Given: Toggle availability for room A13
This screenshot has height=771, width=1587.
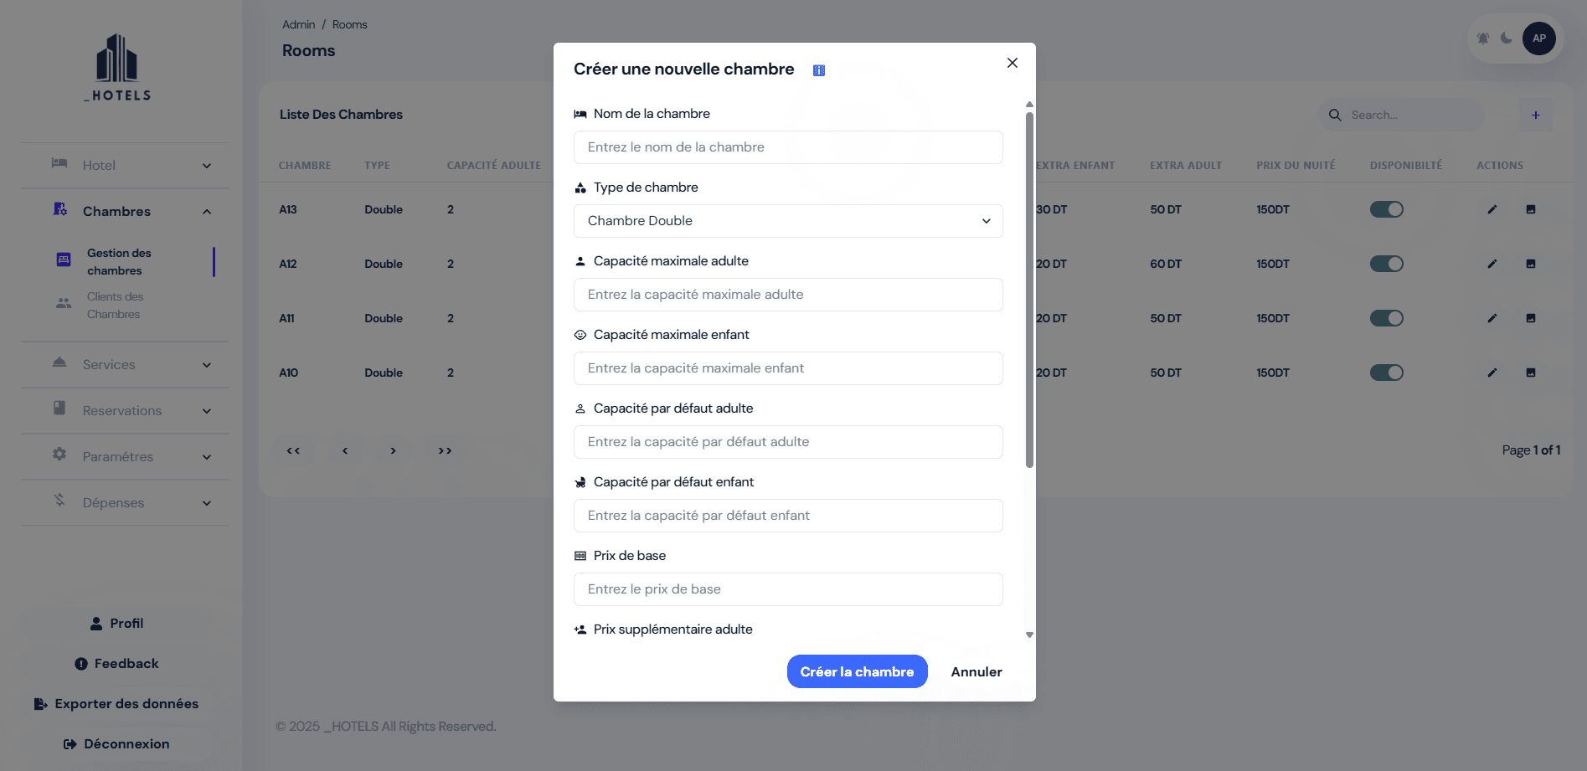Looking at the screenshot, I should [x=1387, y=209].
